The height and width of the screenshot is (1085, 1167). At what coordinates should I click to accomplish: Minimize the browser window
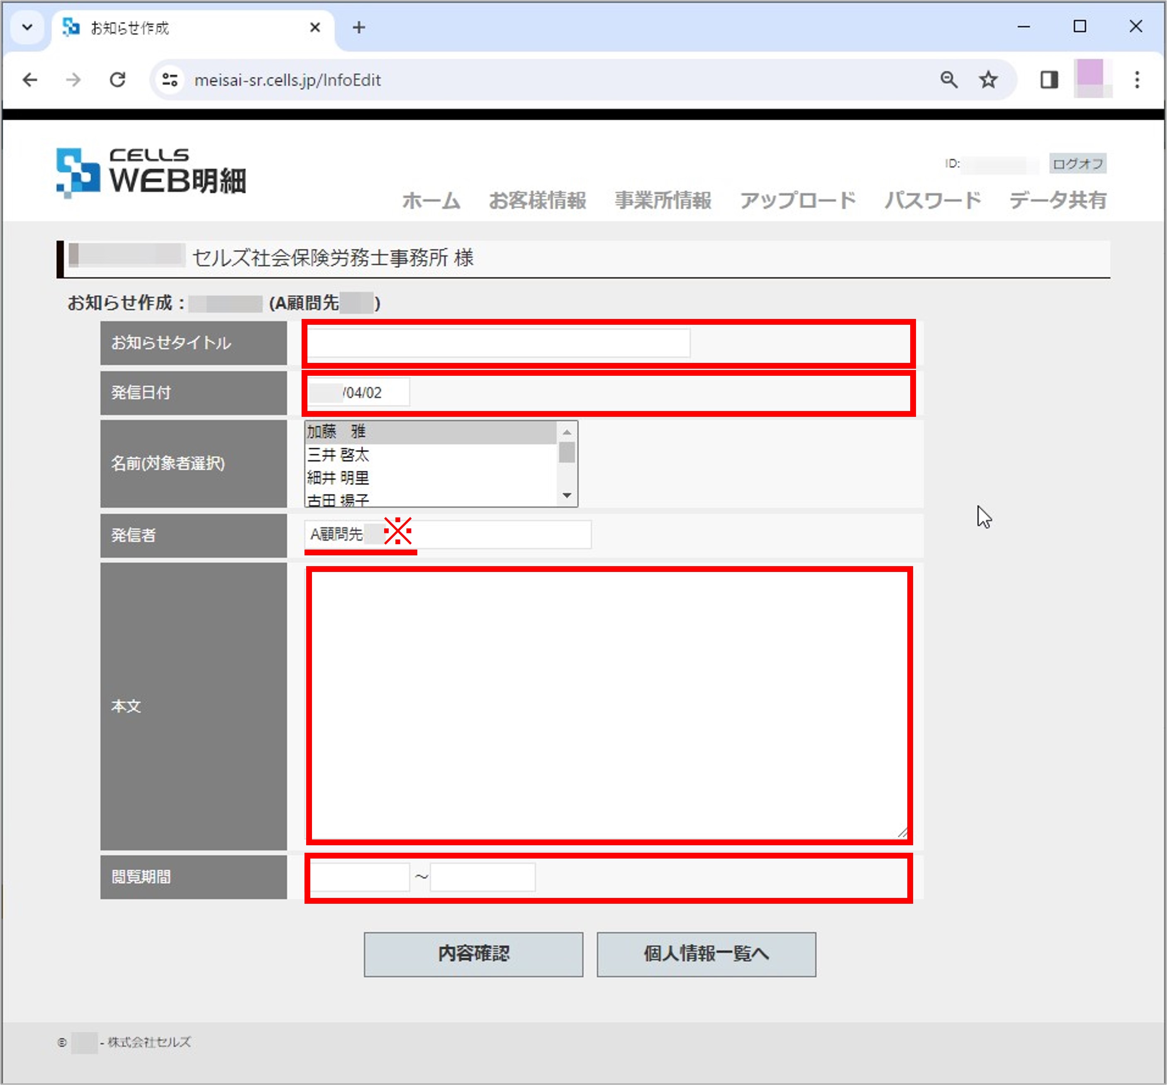(x=1024, y=27)
